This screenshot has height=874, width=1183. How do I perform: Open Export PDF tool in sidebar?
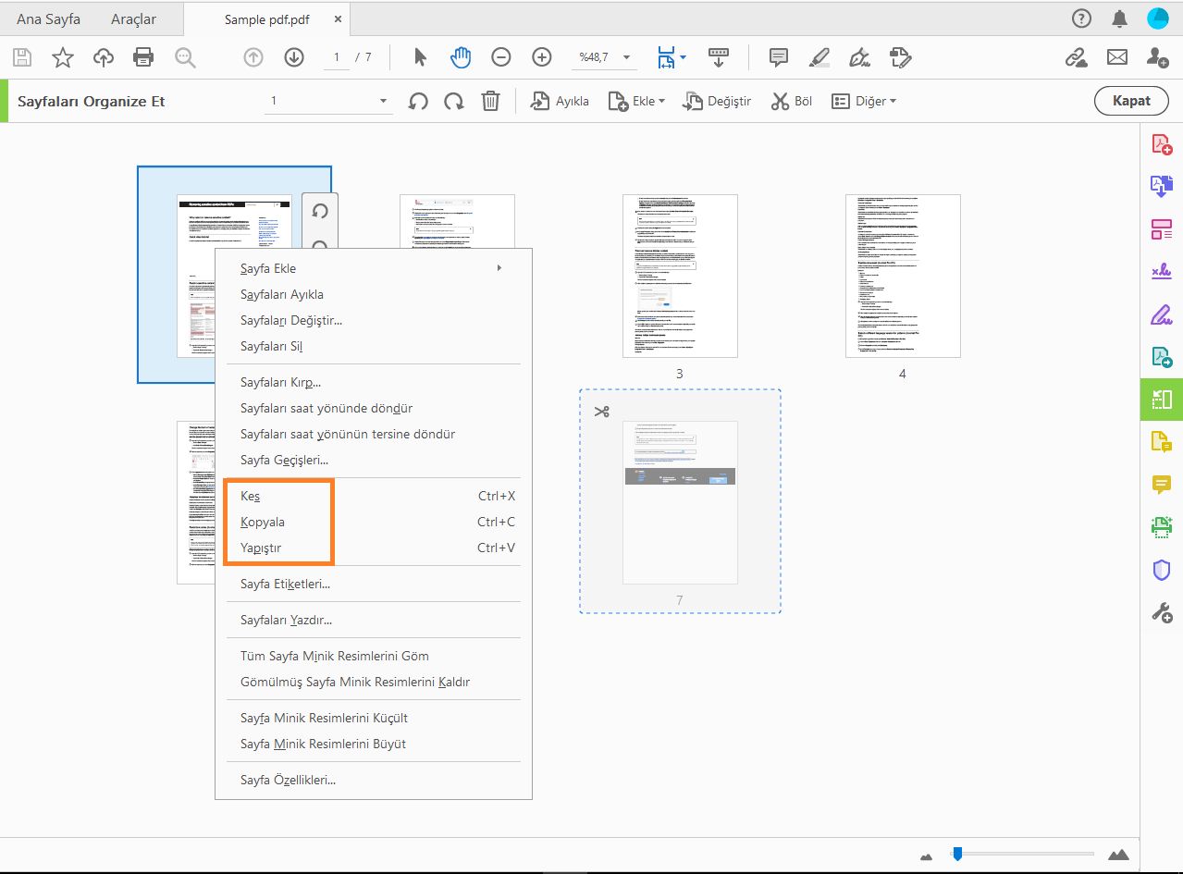click(x=1162, y=187)
